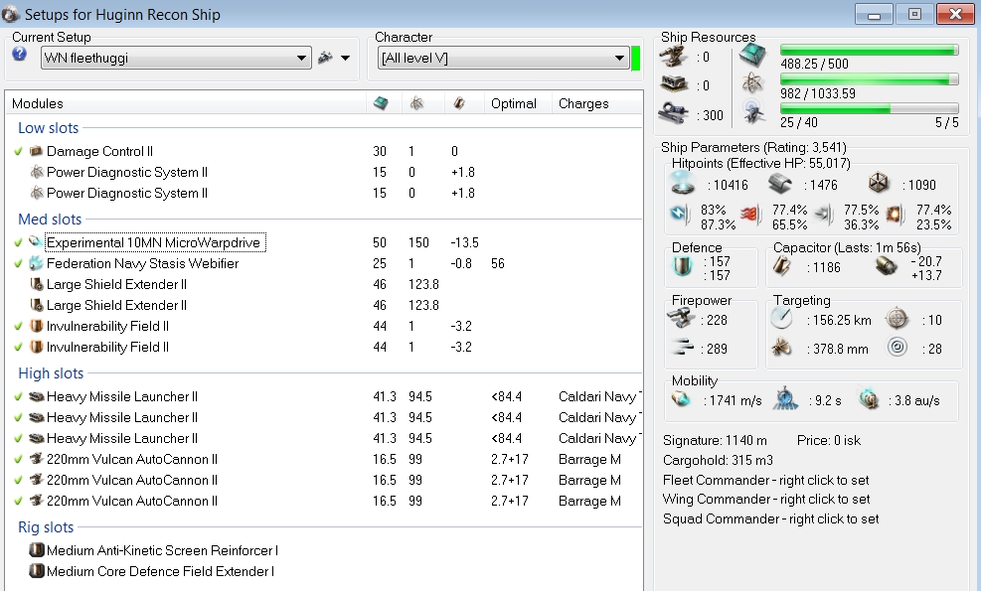Select Medium Anti-Kinetic Screen Reinforcer I rig
The image size is (981, 591).
pos(162,550)
